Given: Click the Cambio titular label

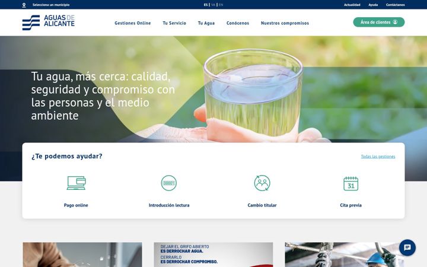Looking at the screenshot, I should (262, 205).
